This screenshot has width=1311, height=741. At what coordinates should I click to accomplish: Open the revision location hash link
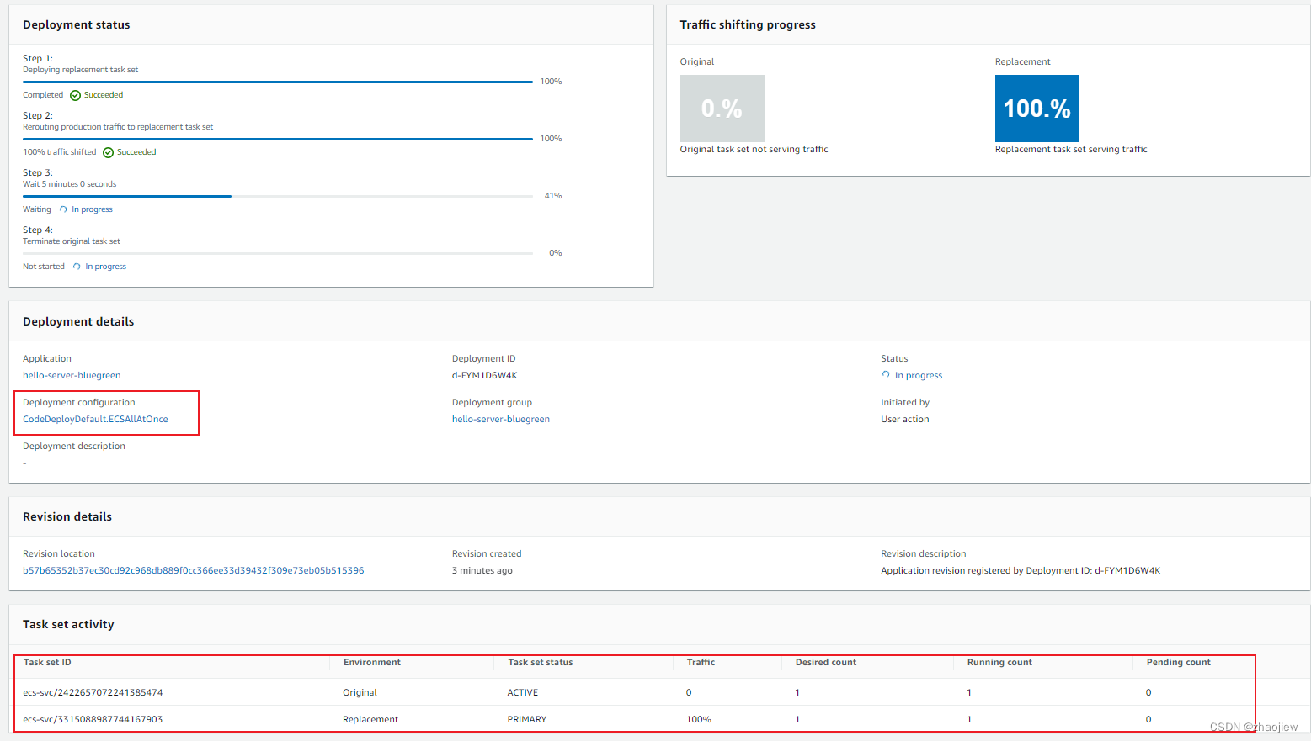194,570
